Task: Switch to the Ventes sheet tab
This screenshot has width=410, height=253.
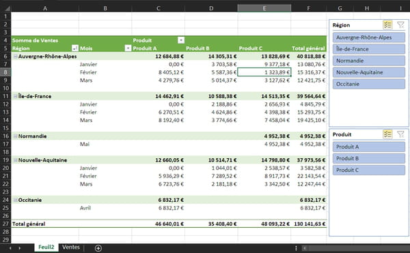Action: coord(71,248)
